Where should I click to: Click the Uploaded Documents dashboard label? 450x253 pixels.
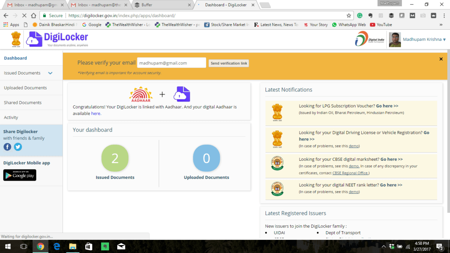(x=207, y=177)
